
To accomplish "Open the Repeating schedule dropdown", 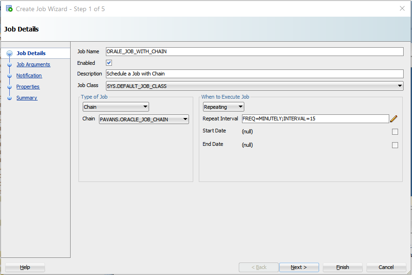I will pos(223,107).
